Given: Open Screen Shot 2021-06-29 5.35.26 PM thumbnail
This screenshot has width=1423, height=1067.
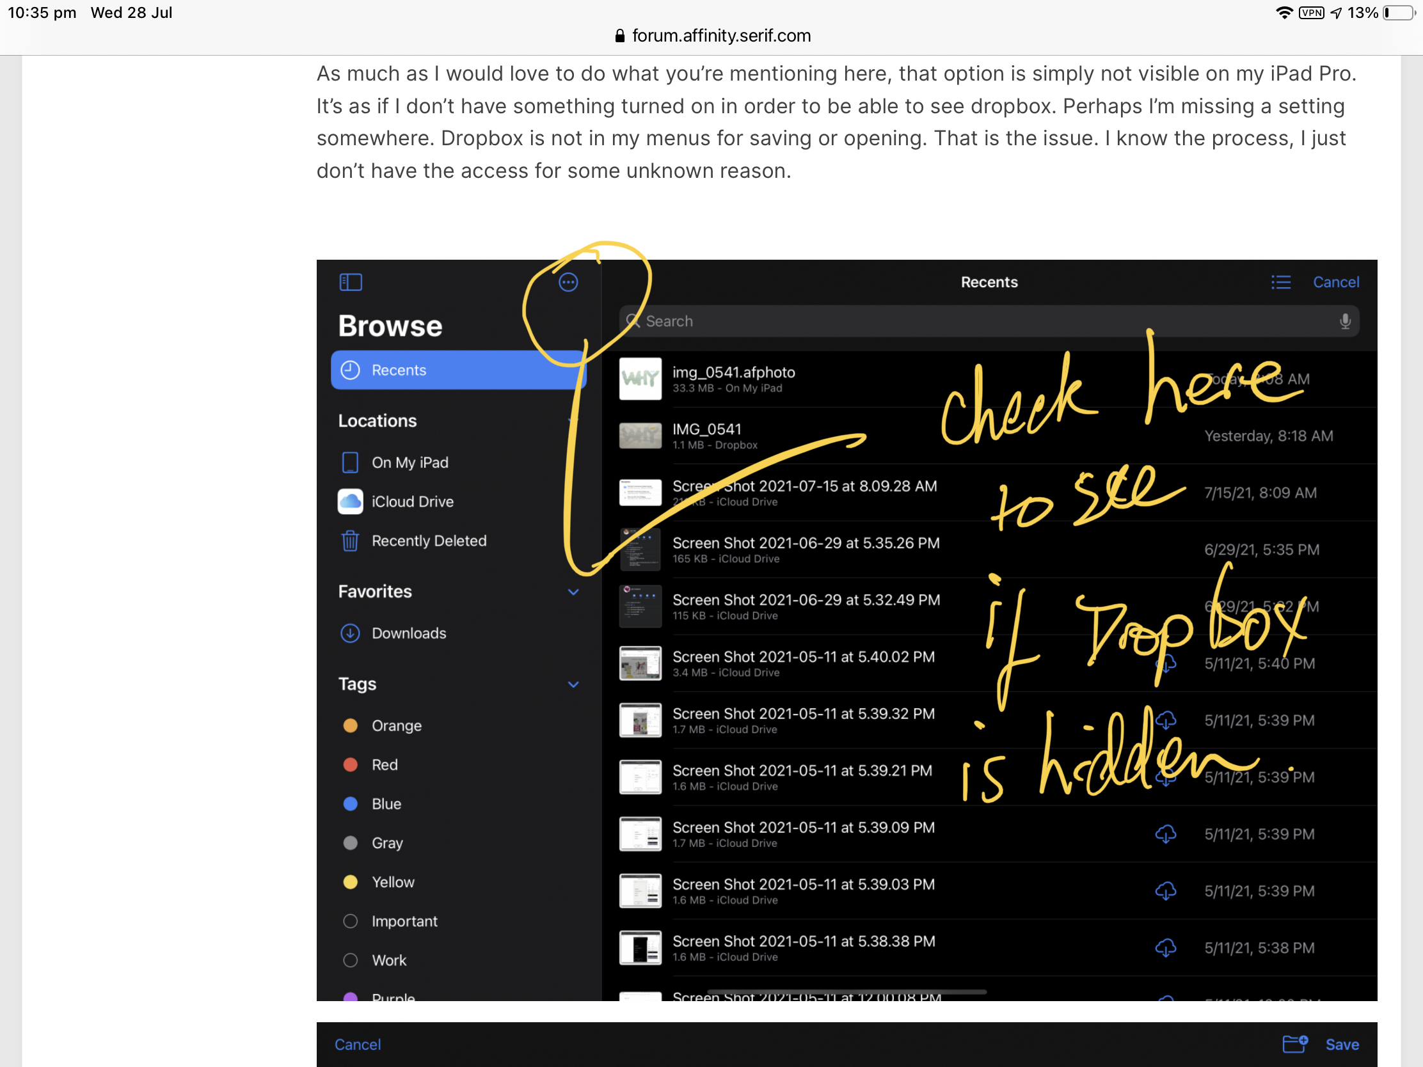Looking at the screenshot, I should (639, 549).
